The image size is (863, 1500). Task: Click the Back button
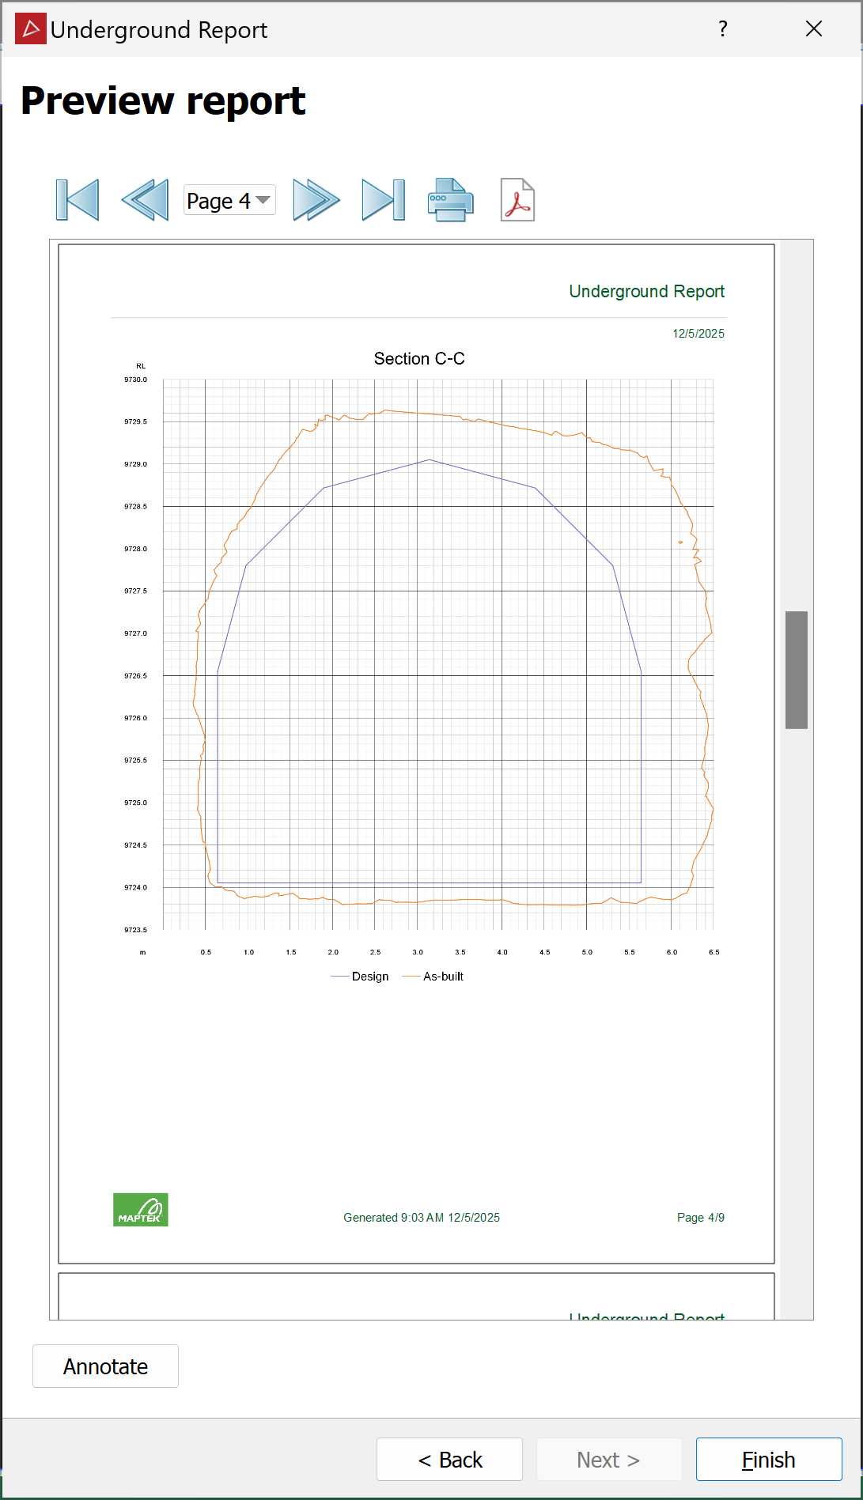click(449, 1460)
